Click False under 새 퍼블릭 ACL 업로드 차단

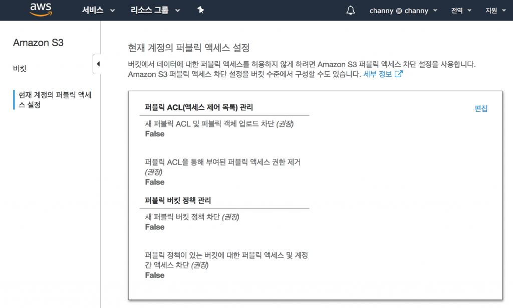pyautogui.click(x=155, y=134)
